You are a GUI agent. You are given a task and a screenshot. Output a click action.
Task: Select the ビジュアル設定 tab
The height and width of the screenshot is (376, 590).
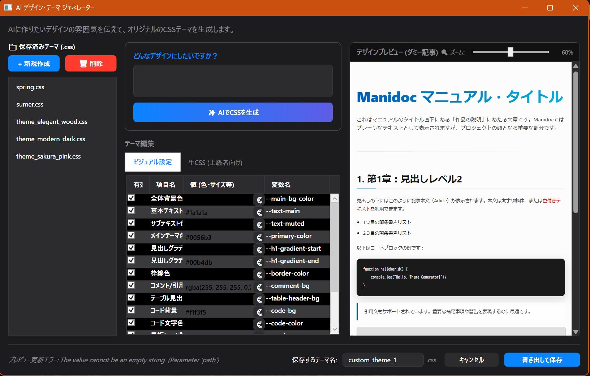click(x=153, y=162)
